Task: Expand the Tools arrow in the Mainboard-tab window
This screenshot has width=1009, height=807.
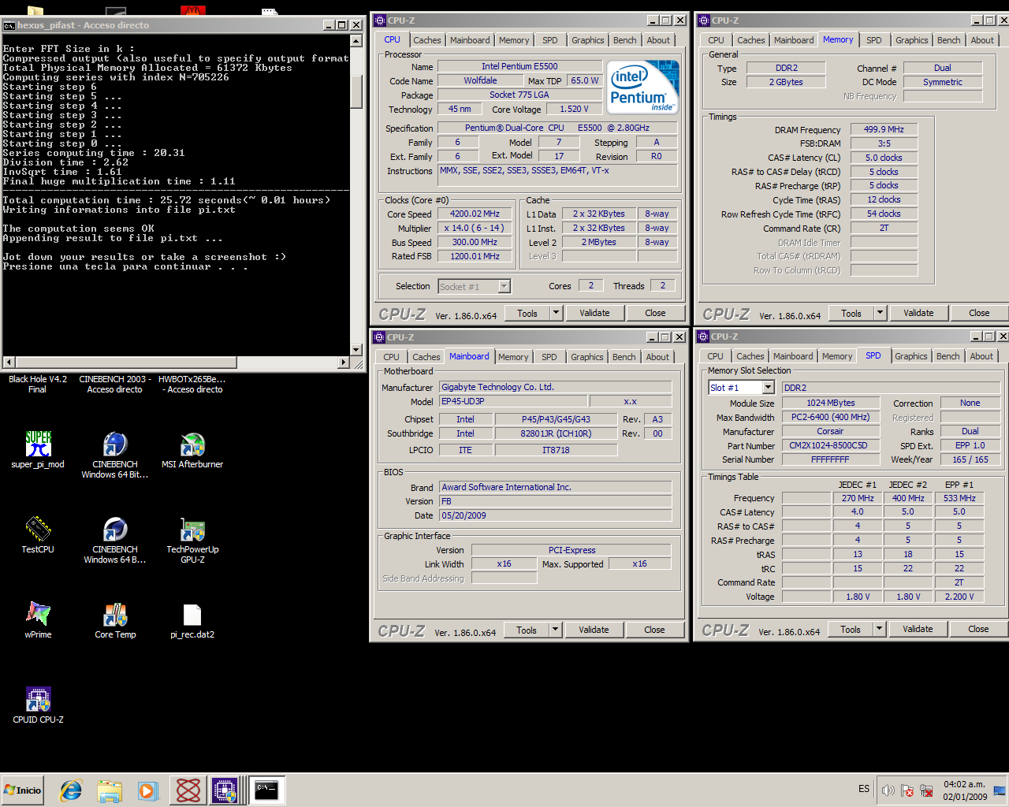Action: [x=555, y=630]
